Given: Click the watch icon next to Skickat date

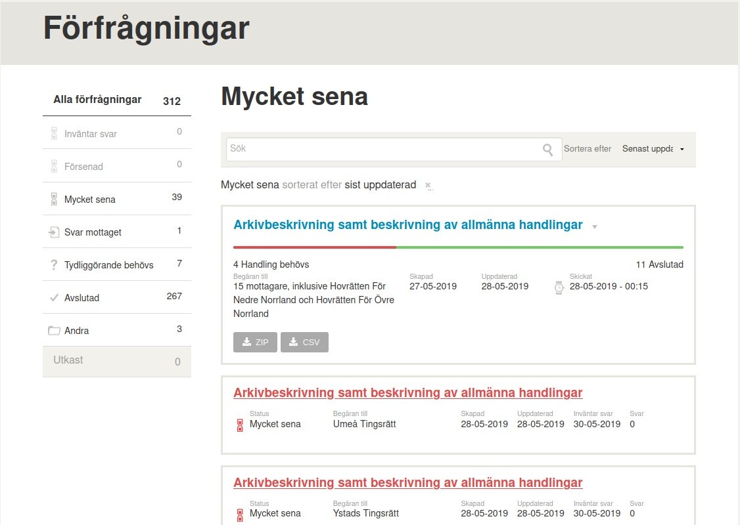Looking at the screenshot, I should pyautogui.click(x=559, y=287).
